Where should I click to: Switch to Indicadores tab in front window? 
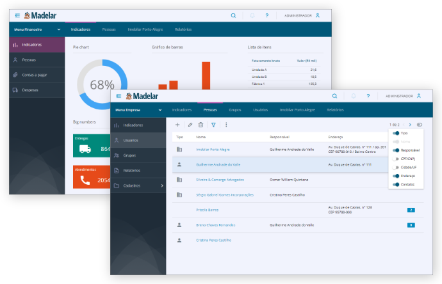[182, 110]
